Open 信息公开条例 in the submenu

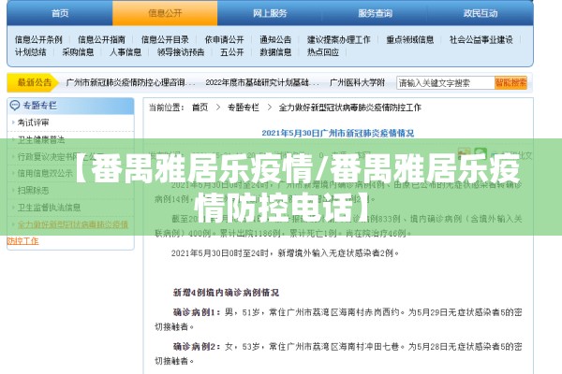point(38,39)
